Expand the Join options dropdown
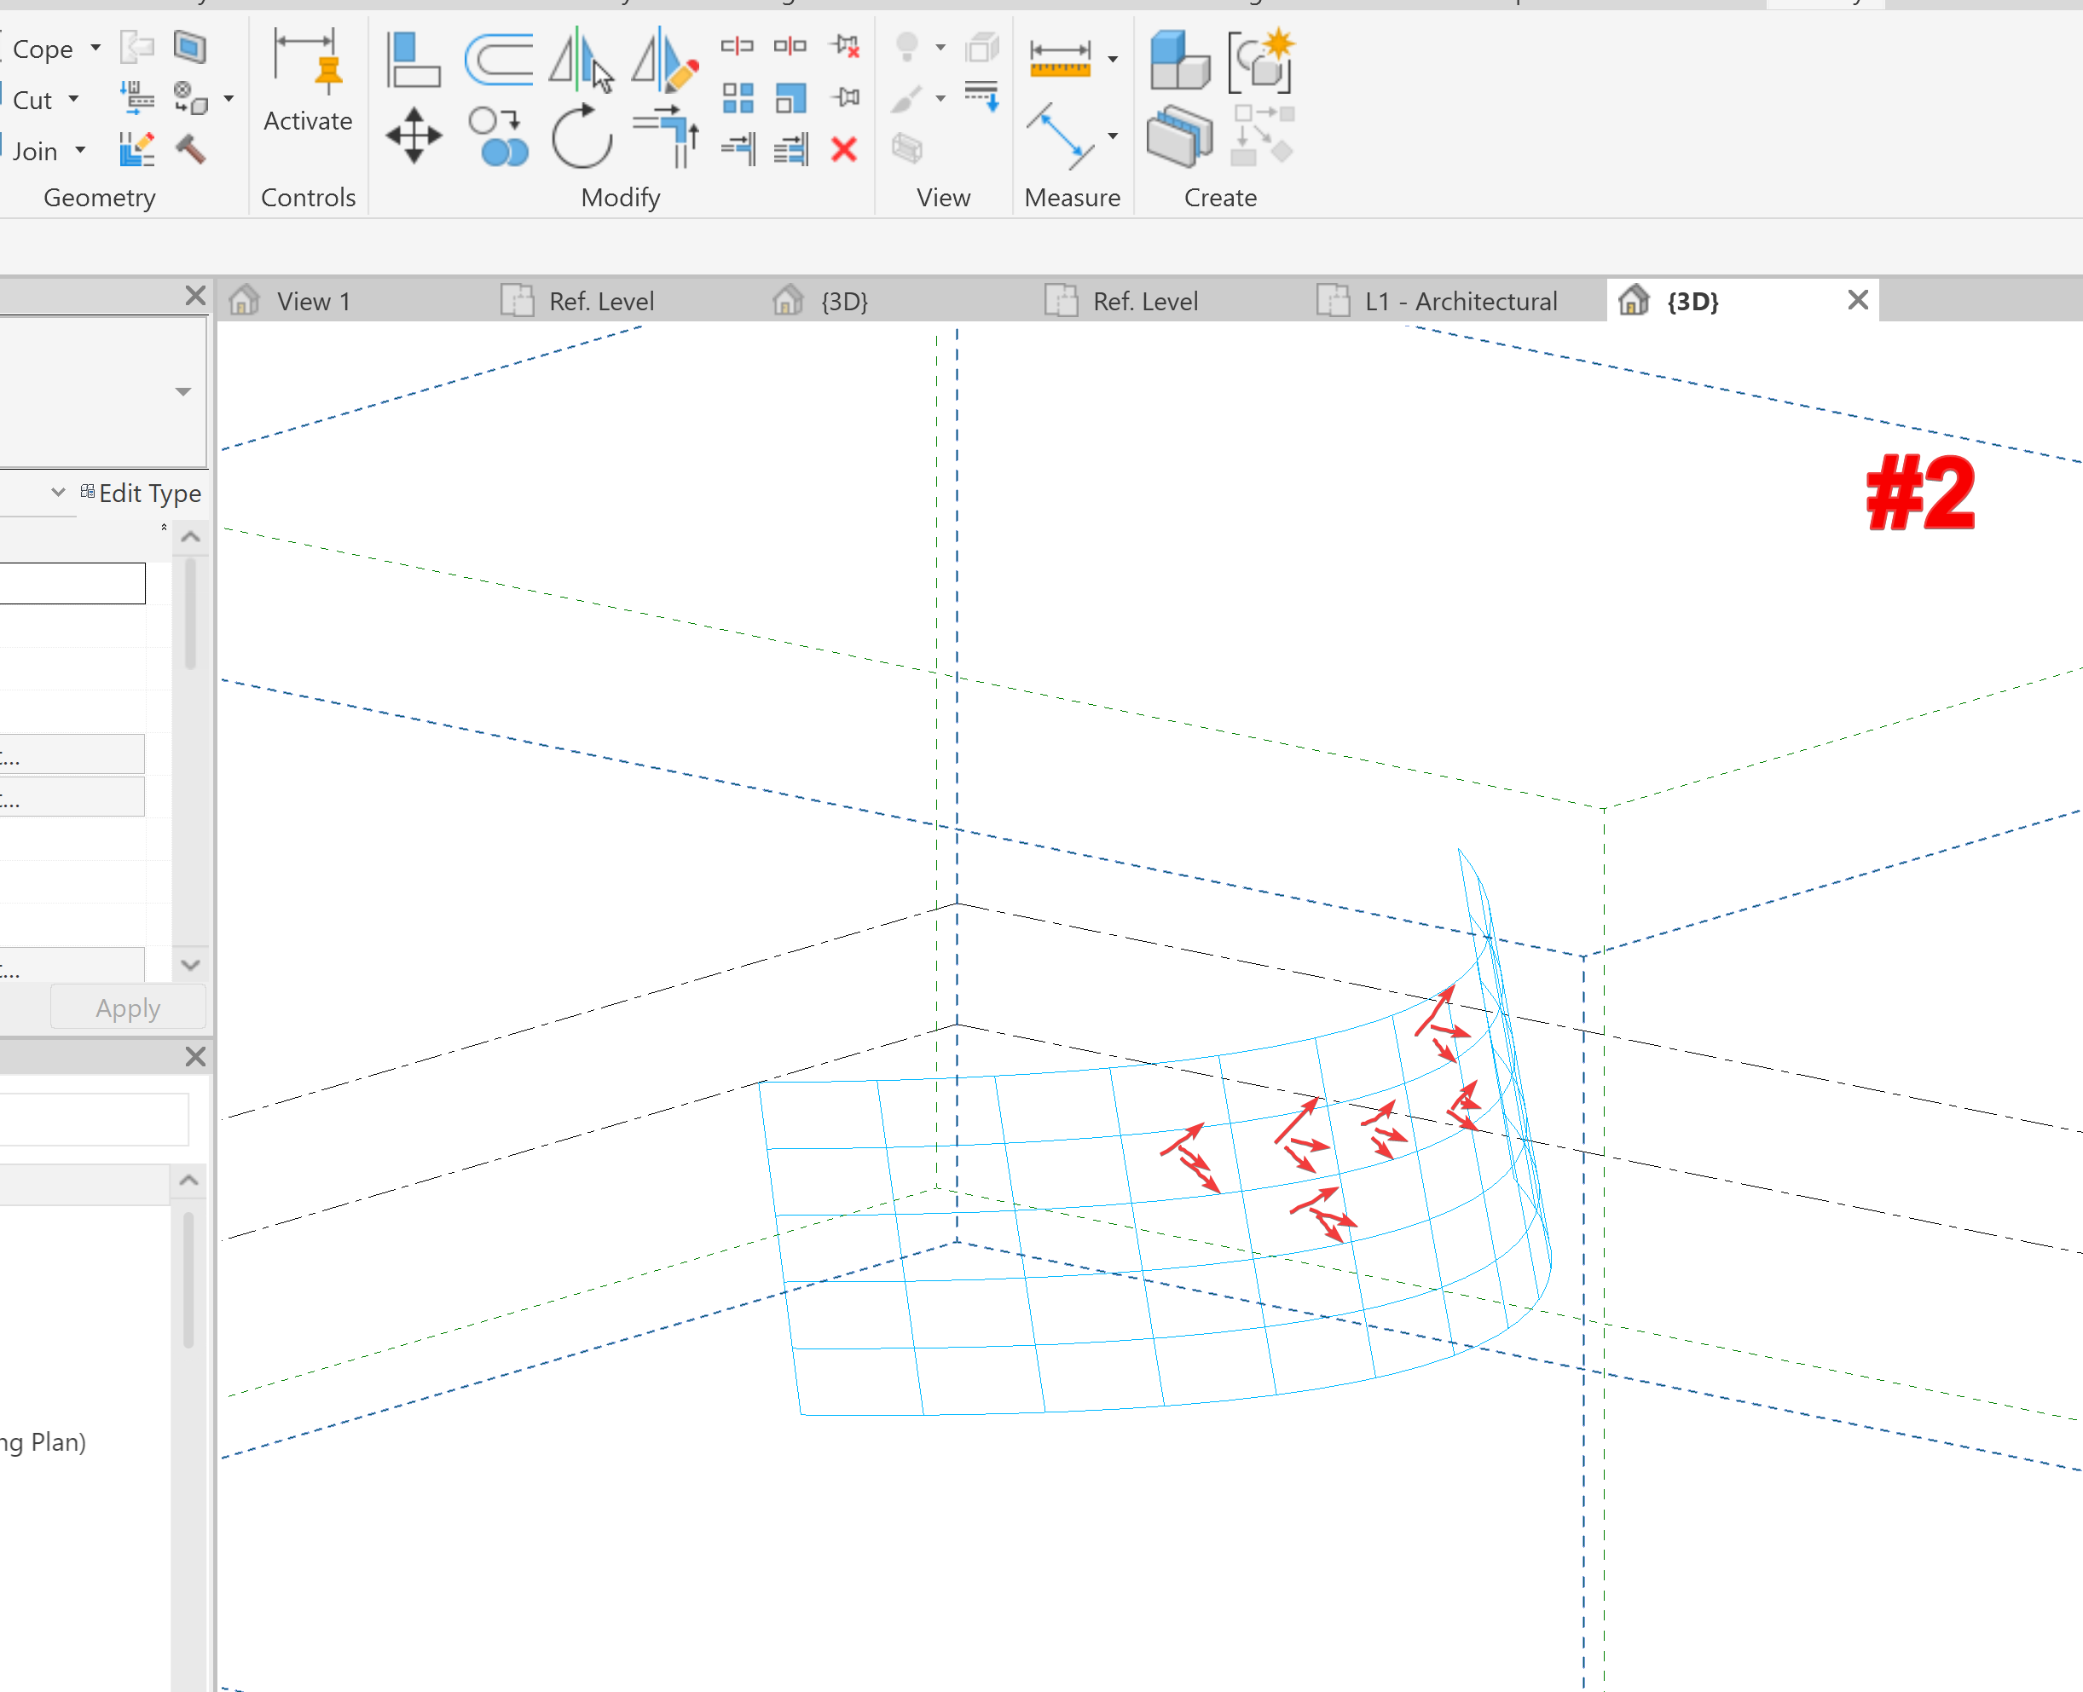This screenshot has height=1692, width=2083. point(81,150)
